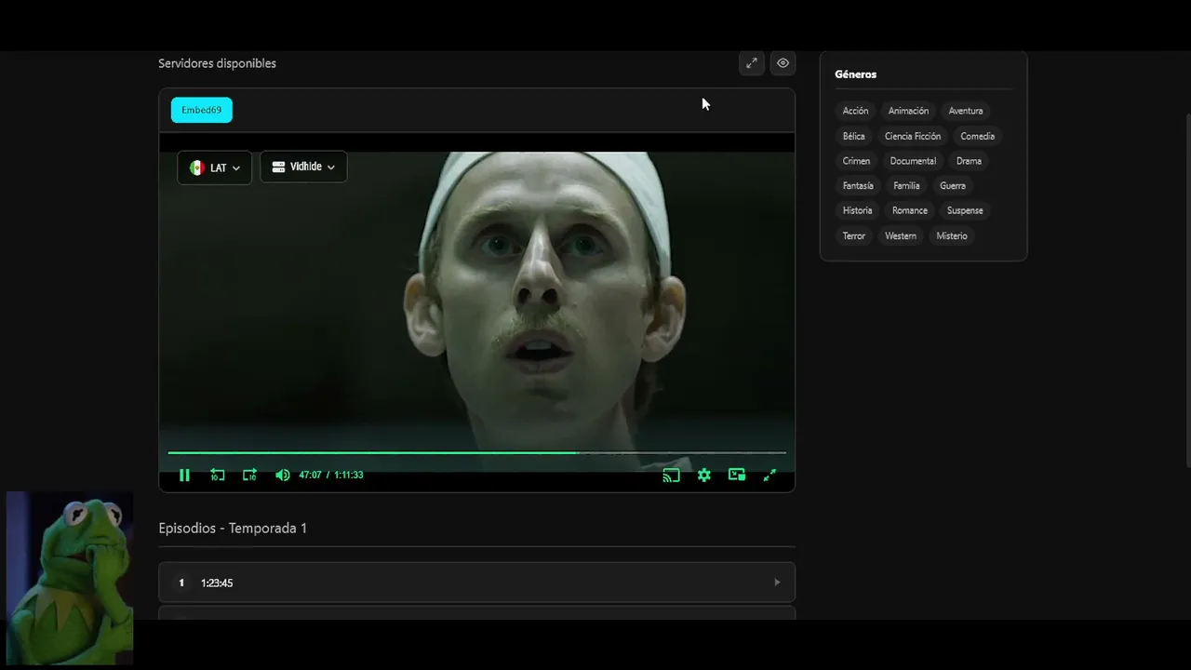Open episode row 1:23:45
The width and height of the screenshot is (1191, 670).
[476, 583]
